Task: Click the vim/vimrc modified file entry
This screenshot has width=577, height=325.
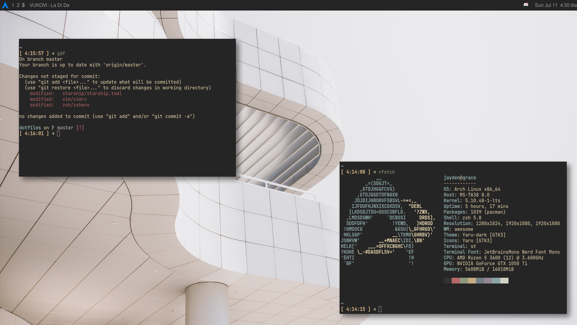Action: coord(75,99)
